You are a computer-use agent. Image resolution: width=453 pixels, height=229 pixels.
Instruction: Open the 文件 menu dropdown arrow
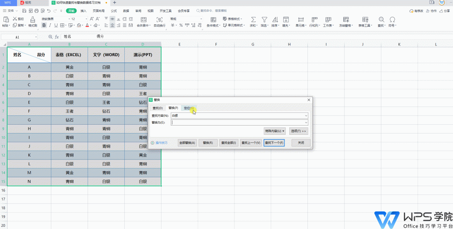coord(16,11)
